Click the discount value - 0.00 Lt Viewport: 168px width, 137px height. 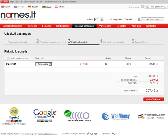pyautogui.click(x=153, y=80)
